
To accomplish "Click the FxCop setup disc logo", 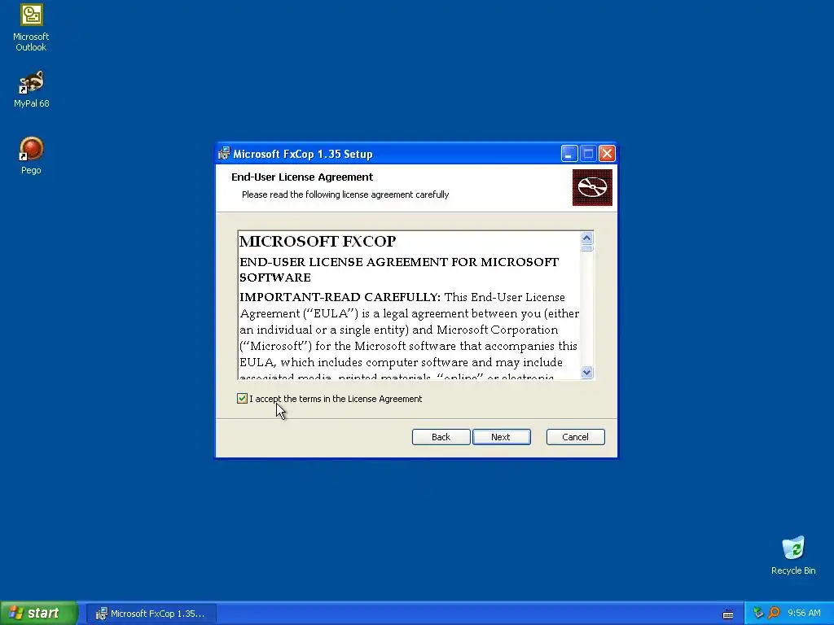I will [x=592, y=188].
